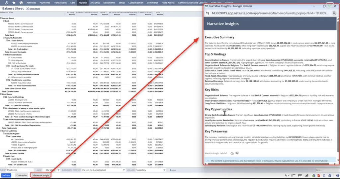Image resolution: width=340 pixels, height=179 pixels.
Task: Collapse the Current Liabilities section
Action: (x=1, y=131)
